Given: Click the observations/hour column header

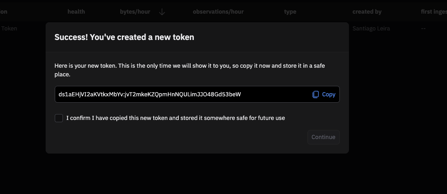Looking at the screenshot, I should (218, 12).
